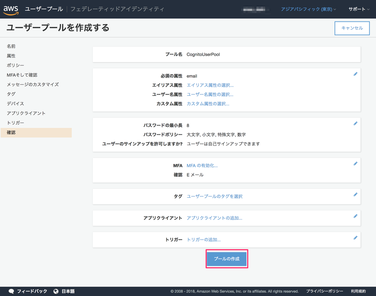This screenshot has height=296, width=376.
Task: Go to the タグ step in sidebar
Action: [x=11, y=94]
